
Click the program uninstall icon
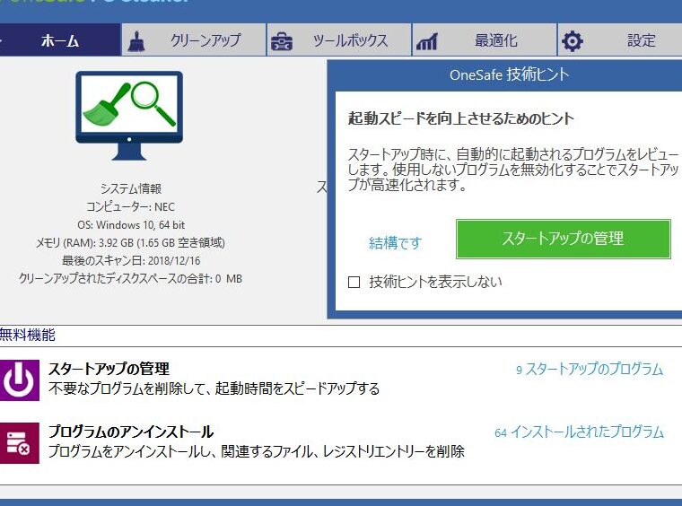[x=20, y=442]
